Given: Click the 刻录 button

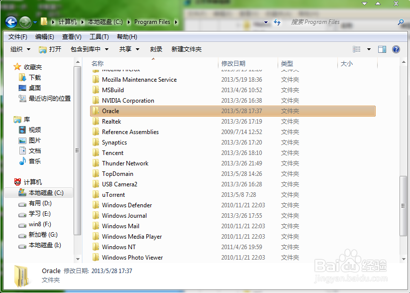Looking at the screenshot, I should [156, 49].
